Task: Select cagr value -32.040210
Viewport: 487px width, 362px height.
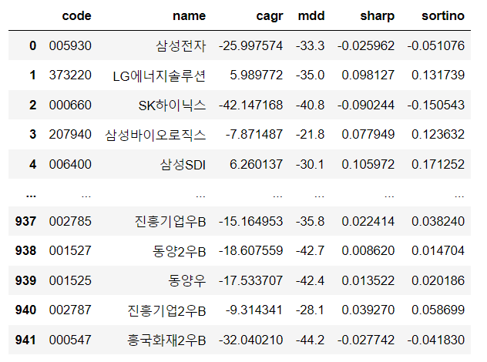Action: pos(250,340)
